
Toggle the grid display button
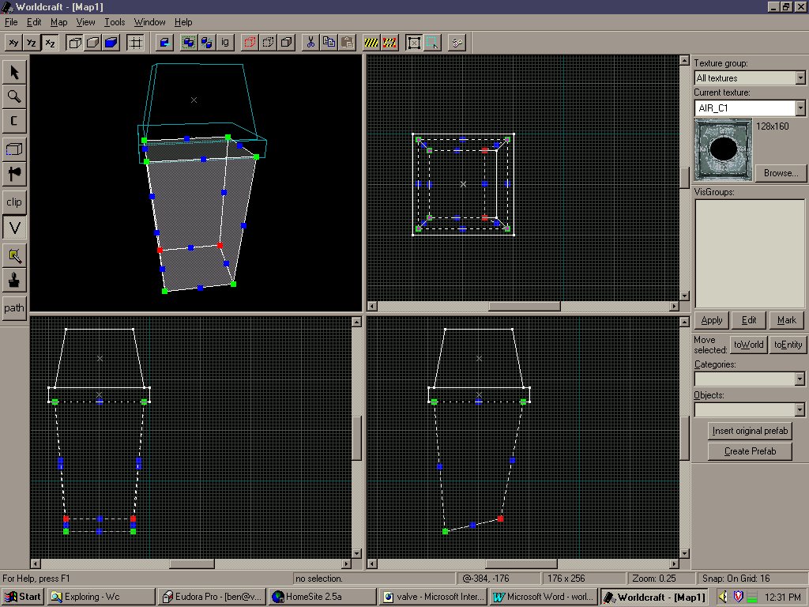click(135, 43)
